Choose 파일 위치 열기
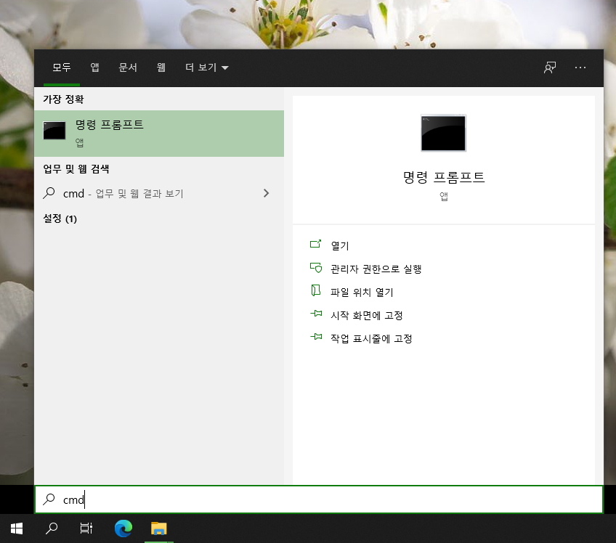616x543 pixels. [x=362, y=292]
